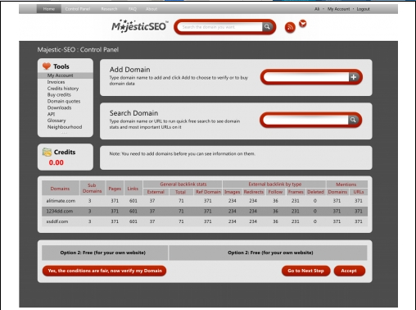Image resolution: width=416 pixels, height=310 pixels.
Task: Click the Follow column header
Action: [x=275, y=192]
